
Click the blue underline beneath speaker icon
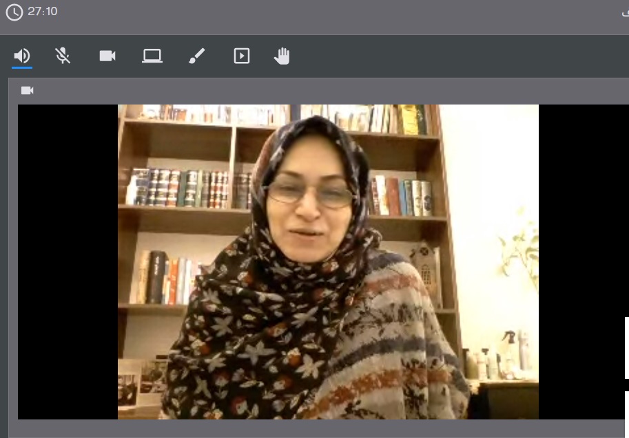point(22,67)
